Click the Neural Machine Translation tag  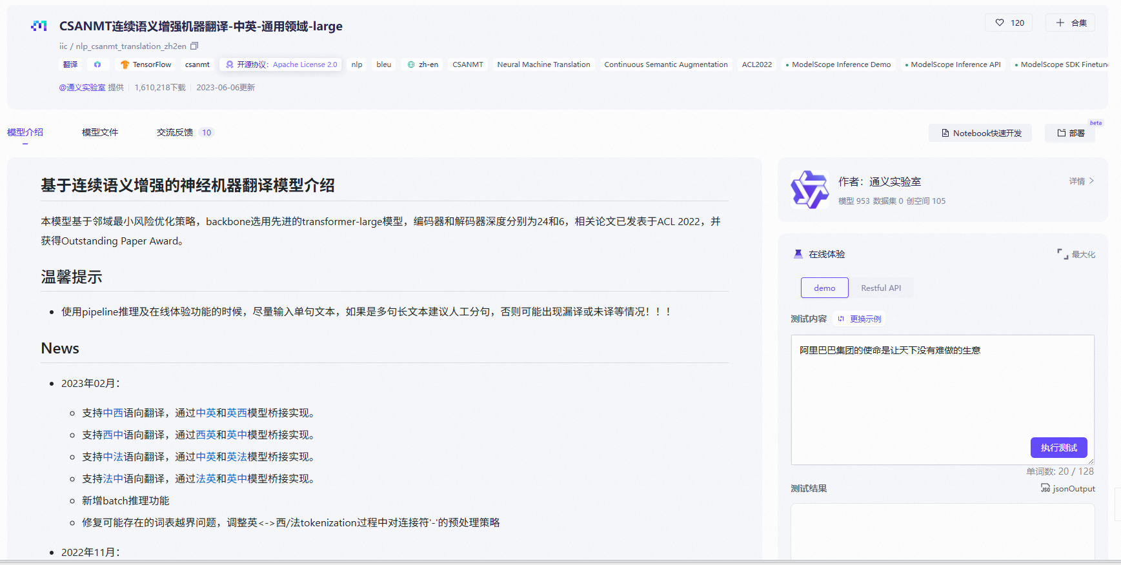coord(543,64)
